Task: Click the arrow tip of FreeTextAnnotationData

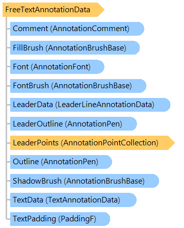Action: [101, 10]
